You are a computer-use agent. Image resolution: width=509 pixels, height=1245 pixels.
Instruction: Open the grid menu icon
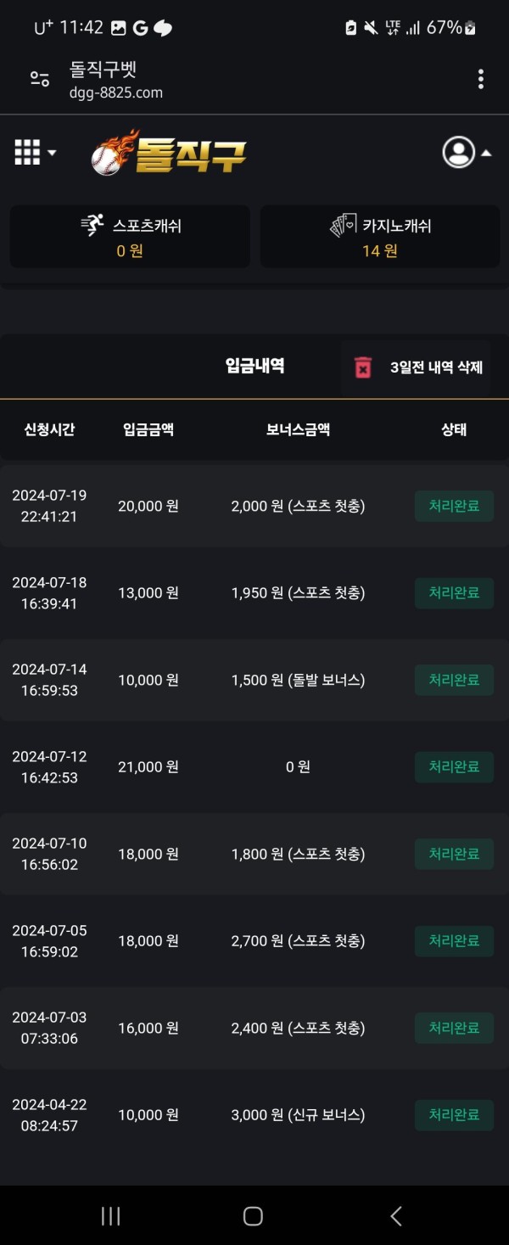27,153
